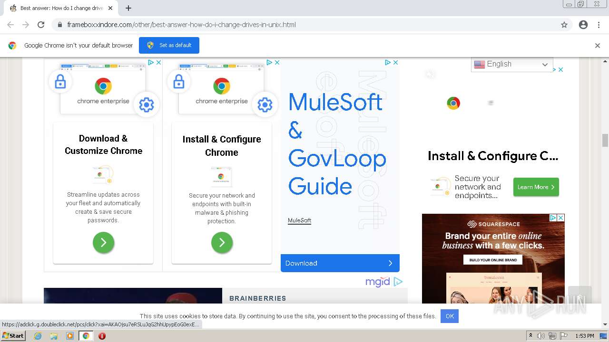Screen dimensions: 609x342
Task: Reload the current page
Action: click(41, 25)
